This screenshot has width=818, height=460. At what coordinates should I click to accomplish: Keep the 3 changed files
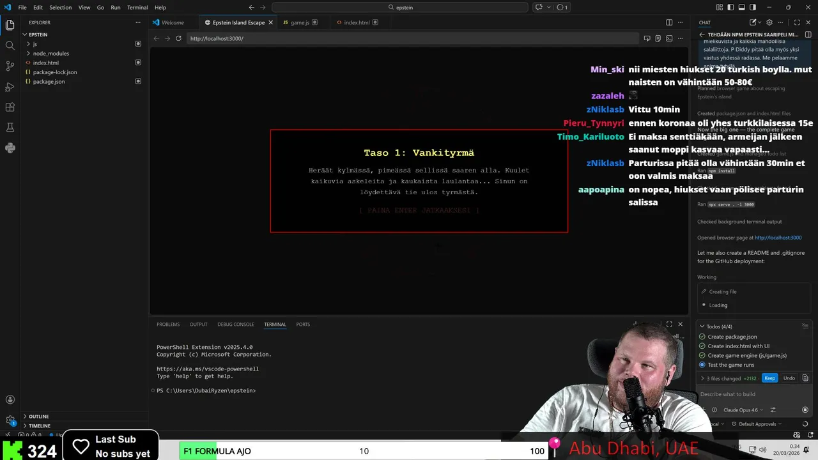click(769, 378)
